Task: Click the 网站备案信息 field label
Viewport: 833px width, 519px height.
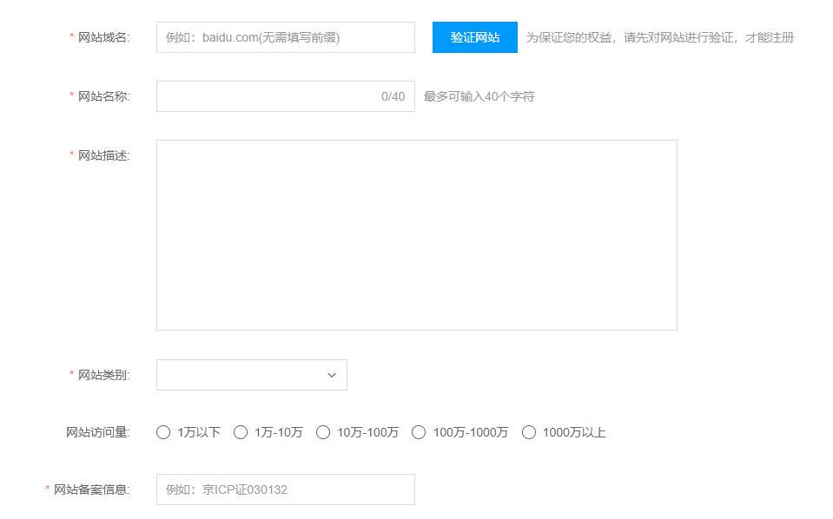Action: coord(90,489)
